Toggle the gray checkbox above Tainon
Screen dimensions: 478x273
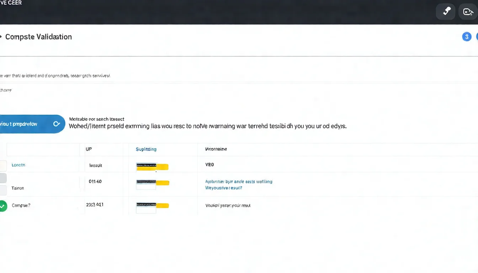point(2,178)
